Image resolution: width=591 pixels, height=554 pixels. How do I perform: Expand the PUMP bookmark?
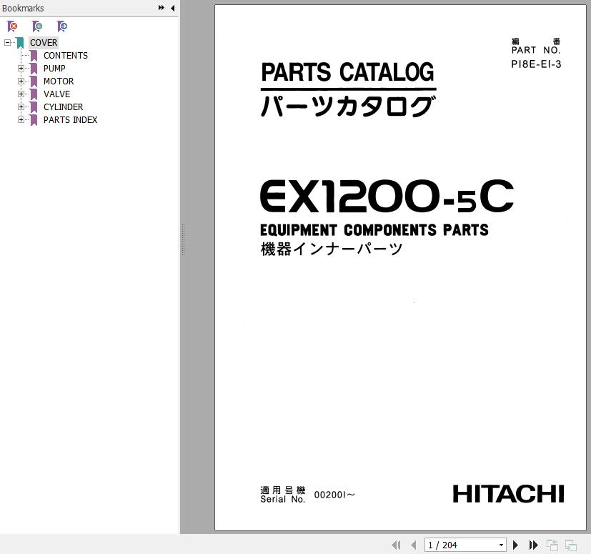21,68
